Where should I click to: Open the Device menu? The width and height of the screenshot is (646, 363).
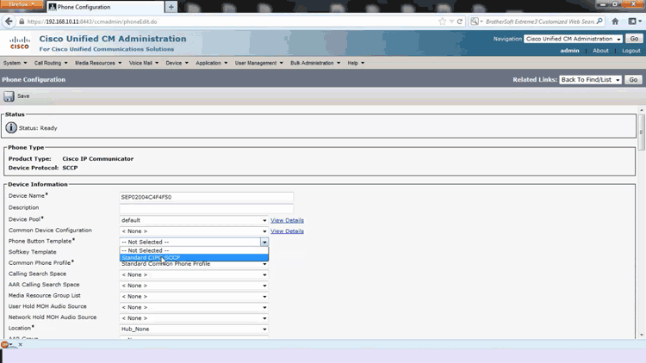(177, 63)
